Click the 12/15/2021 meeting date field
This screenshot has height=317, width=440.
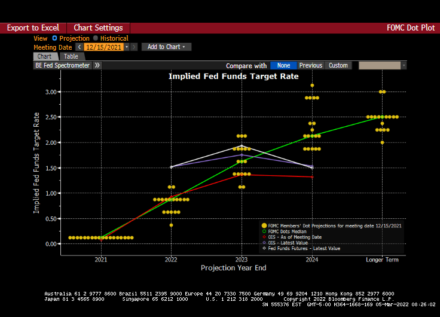(103, 47)
